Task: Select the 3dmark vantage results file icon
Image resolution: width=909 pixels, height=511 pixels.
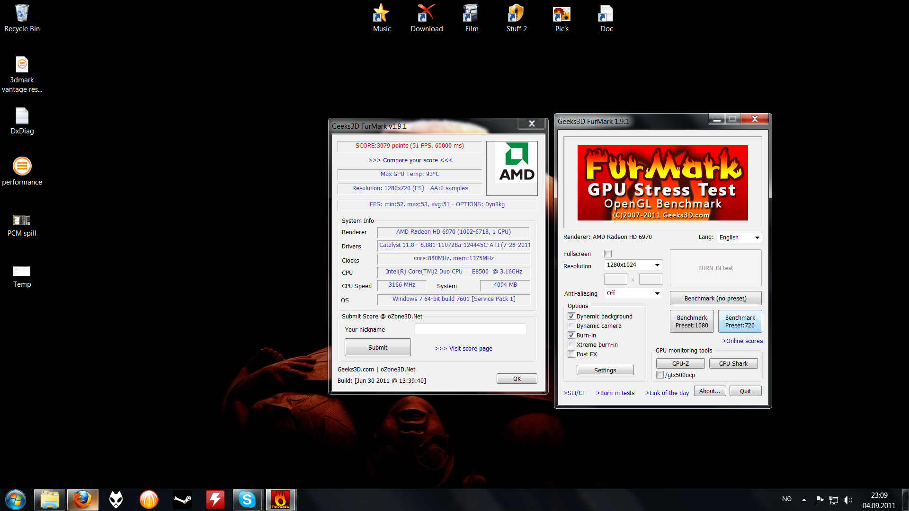Action: coord(22,74)
